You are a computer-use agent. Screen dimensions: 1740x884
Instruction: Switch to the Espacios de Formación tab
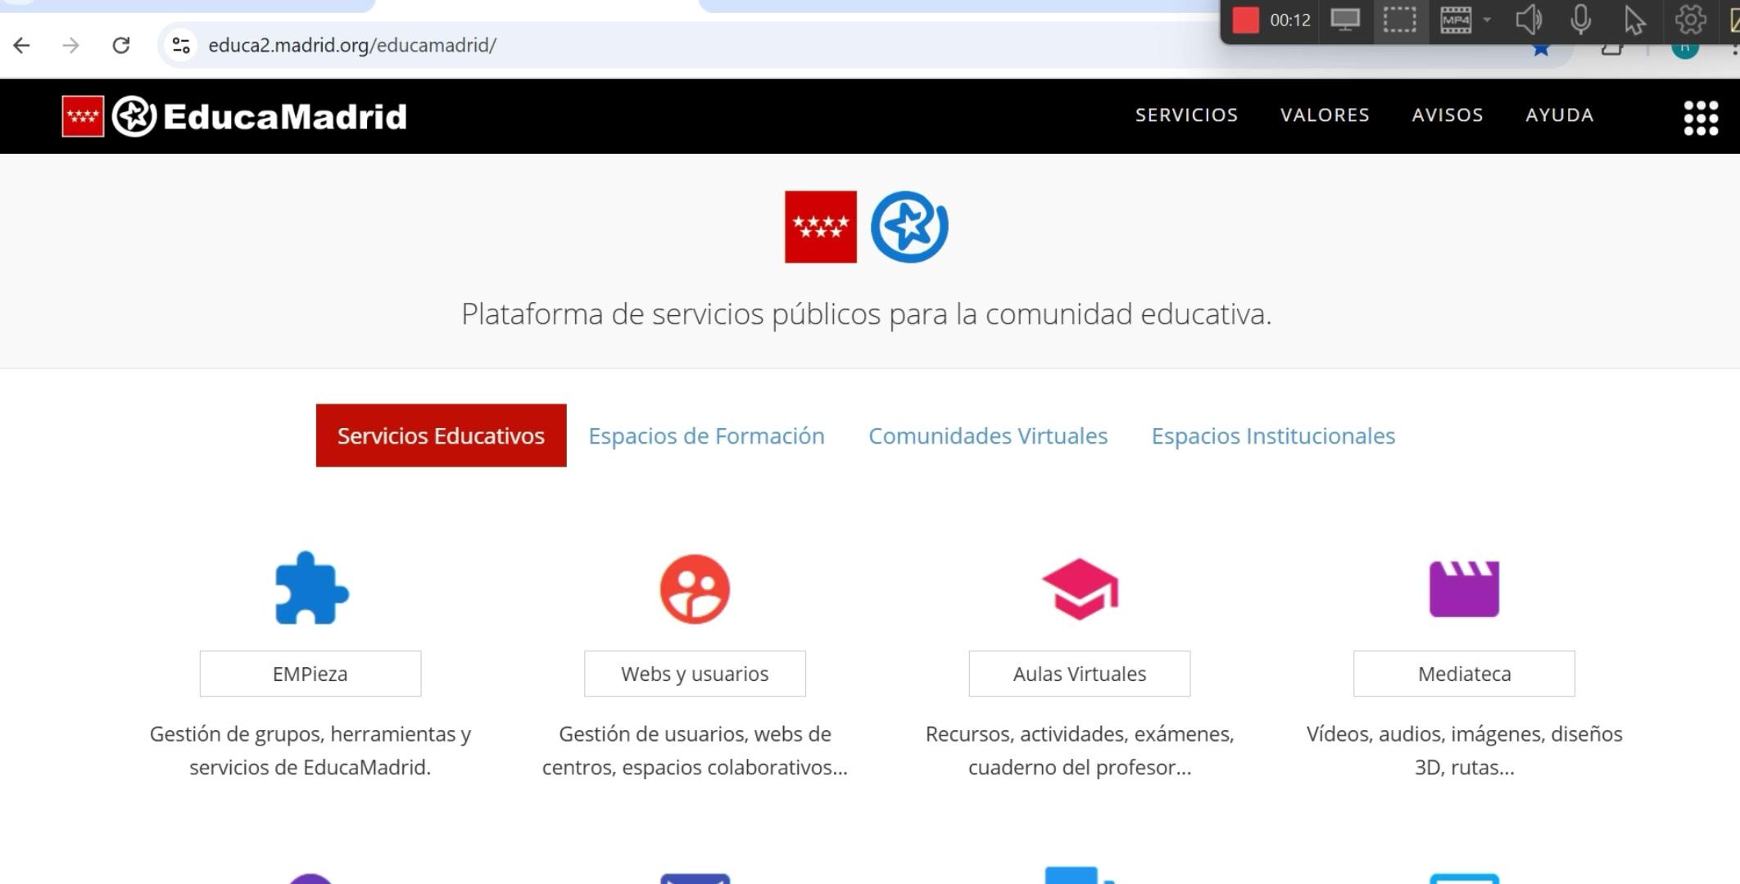tap(706, 435)
